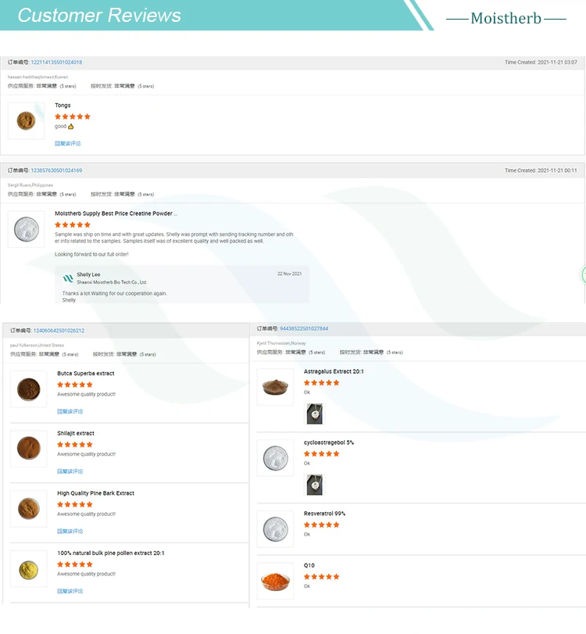Click the 'Butea Superba extract' title
The width and height of the screenshot is (586, 634).
click(x=86, y=374)
